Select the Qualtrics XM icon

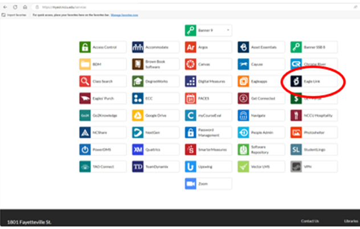pos(138,149)
